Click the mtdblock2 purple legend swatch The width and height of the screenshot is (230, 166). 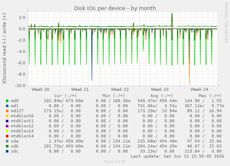[7, 126]
